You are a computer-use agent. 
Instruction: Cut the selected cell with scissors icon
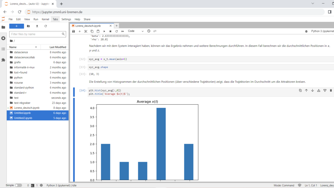[x=86, y=31]
